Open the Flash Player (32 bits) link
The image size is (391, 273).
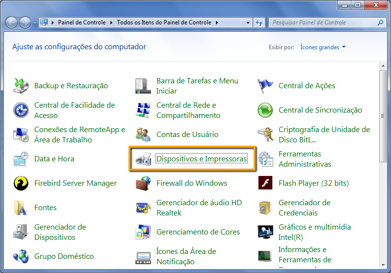coord(314,183)
